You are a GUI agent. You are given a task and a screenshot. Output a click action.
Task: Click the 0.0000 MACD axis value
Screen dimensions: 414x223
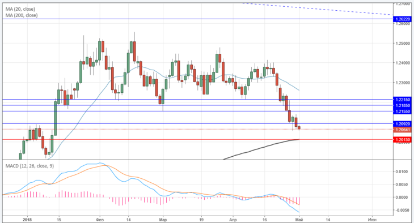(x=402, y=198)
